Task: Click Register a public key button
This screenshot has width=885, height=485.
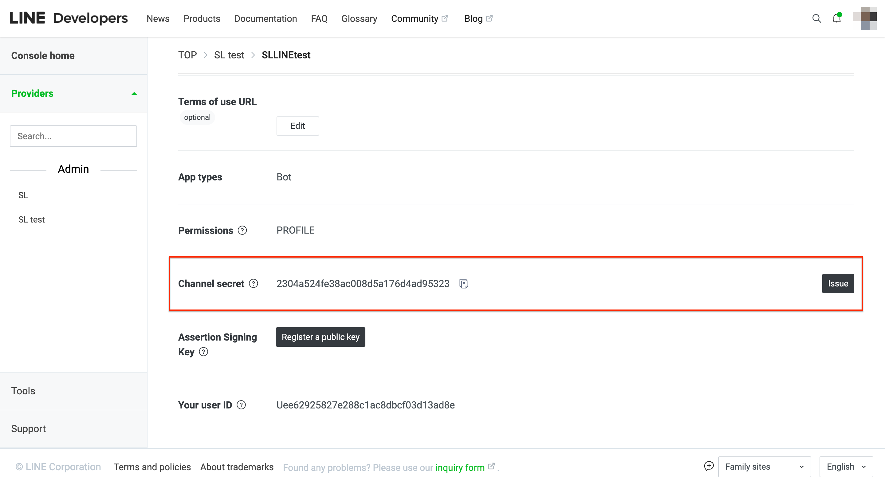Action: (320, 337)
